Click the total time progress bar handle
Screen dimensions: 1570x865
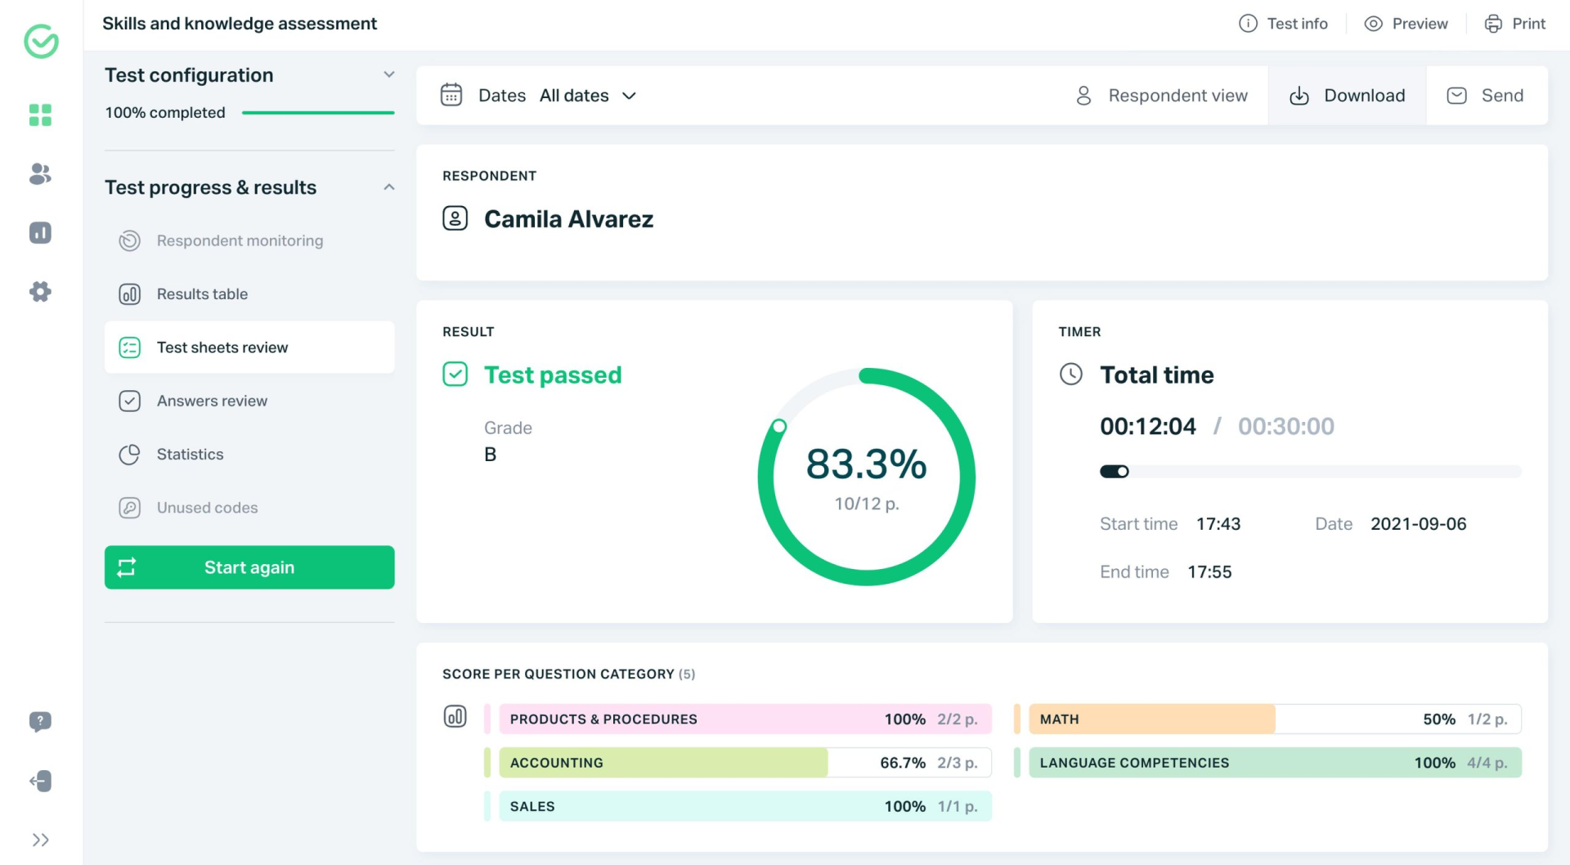click(x=1123, y=472)
